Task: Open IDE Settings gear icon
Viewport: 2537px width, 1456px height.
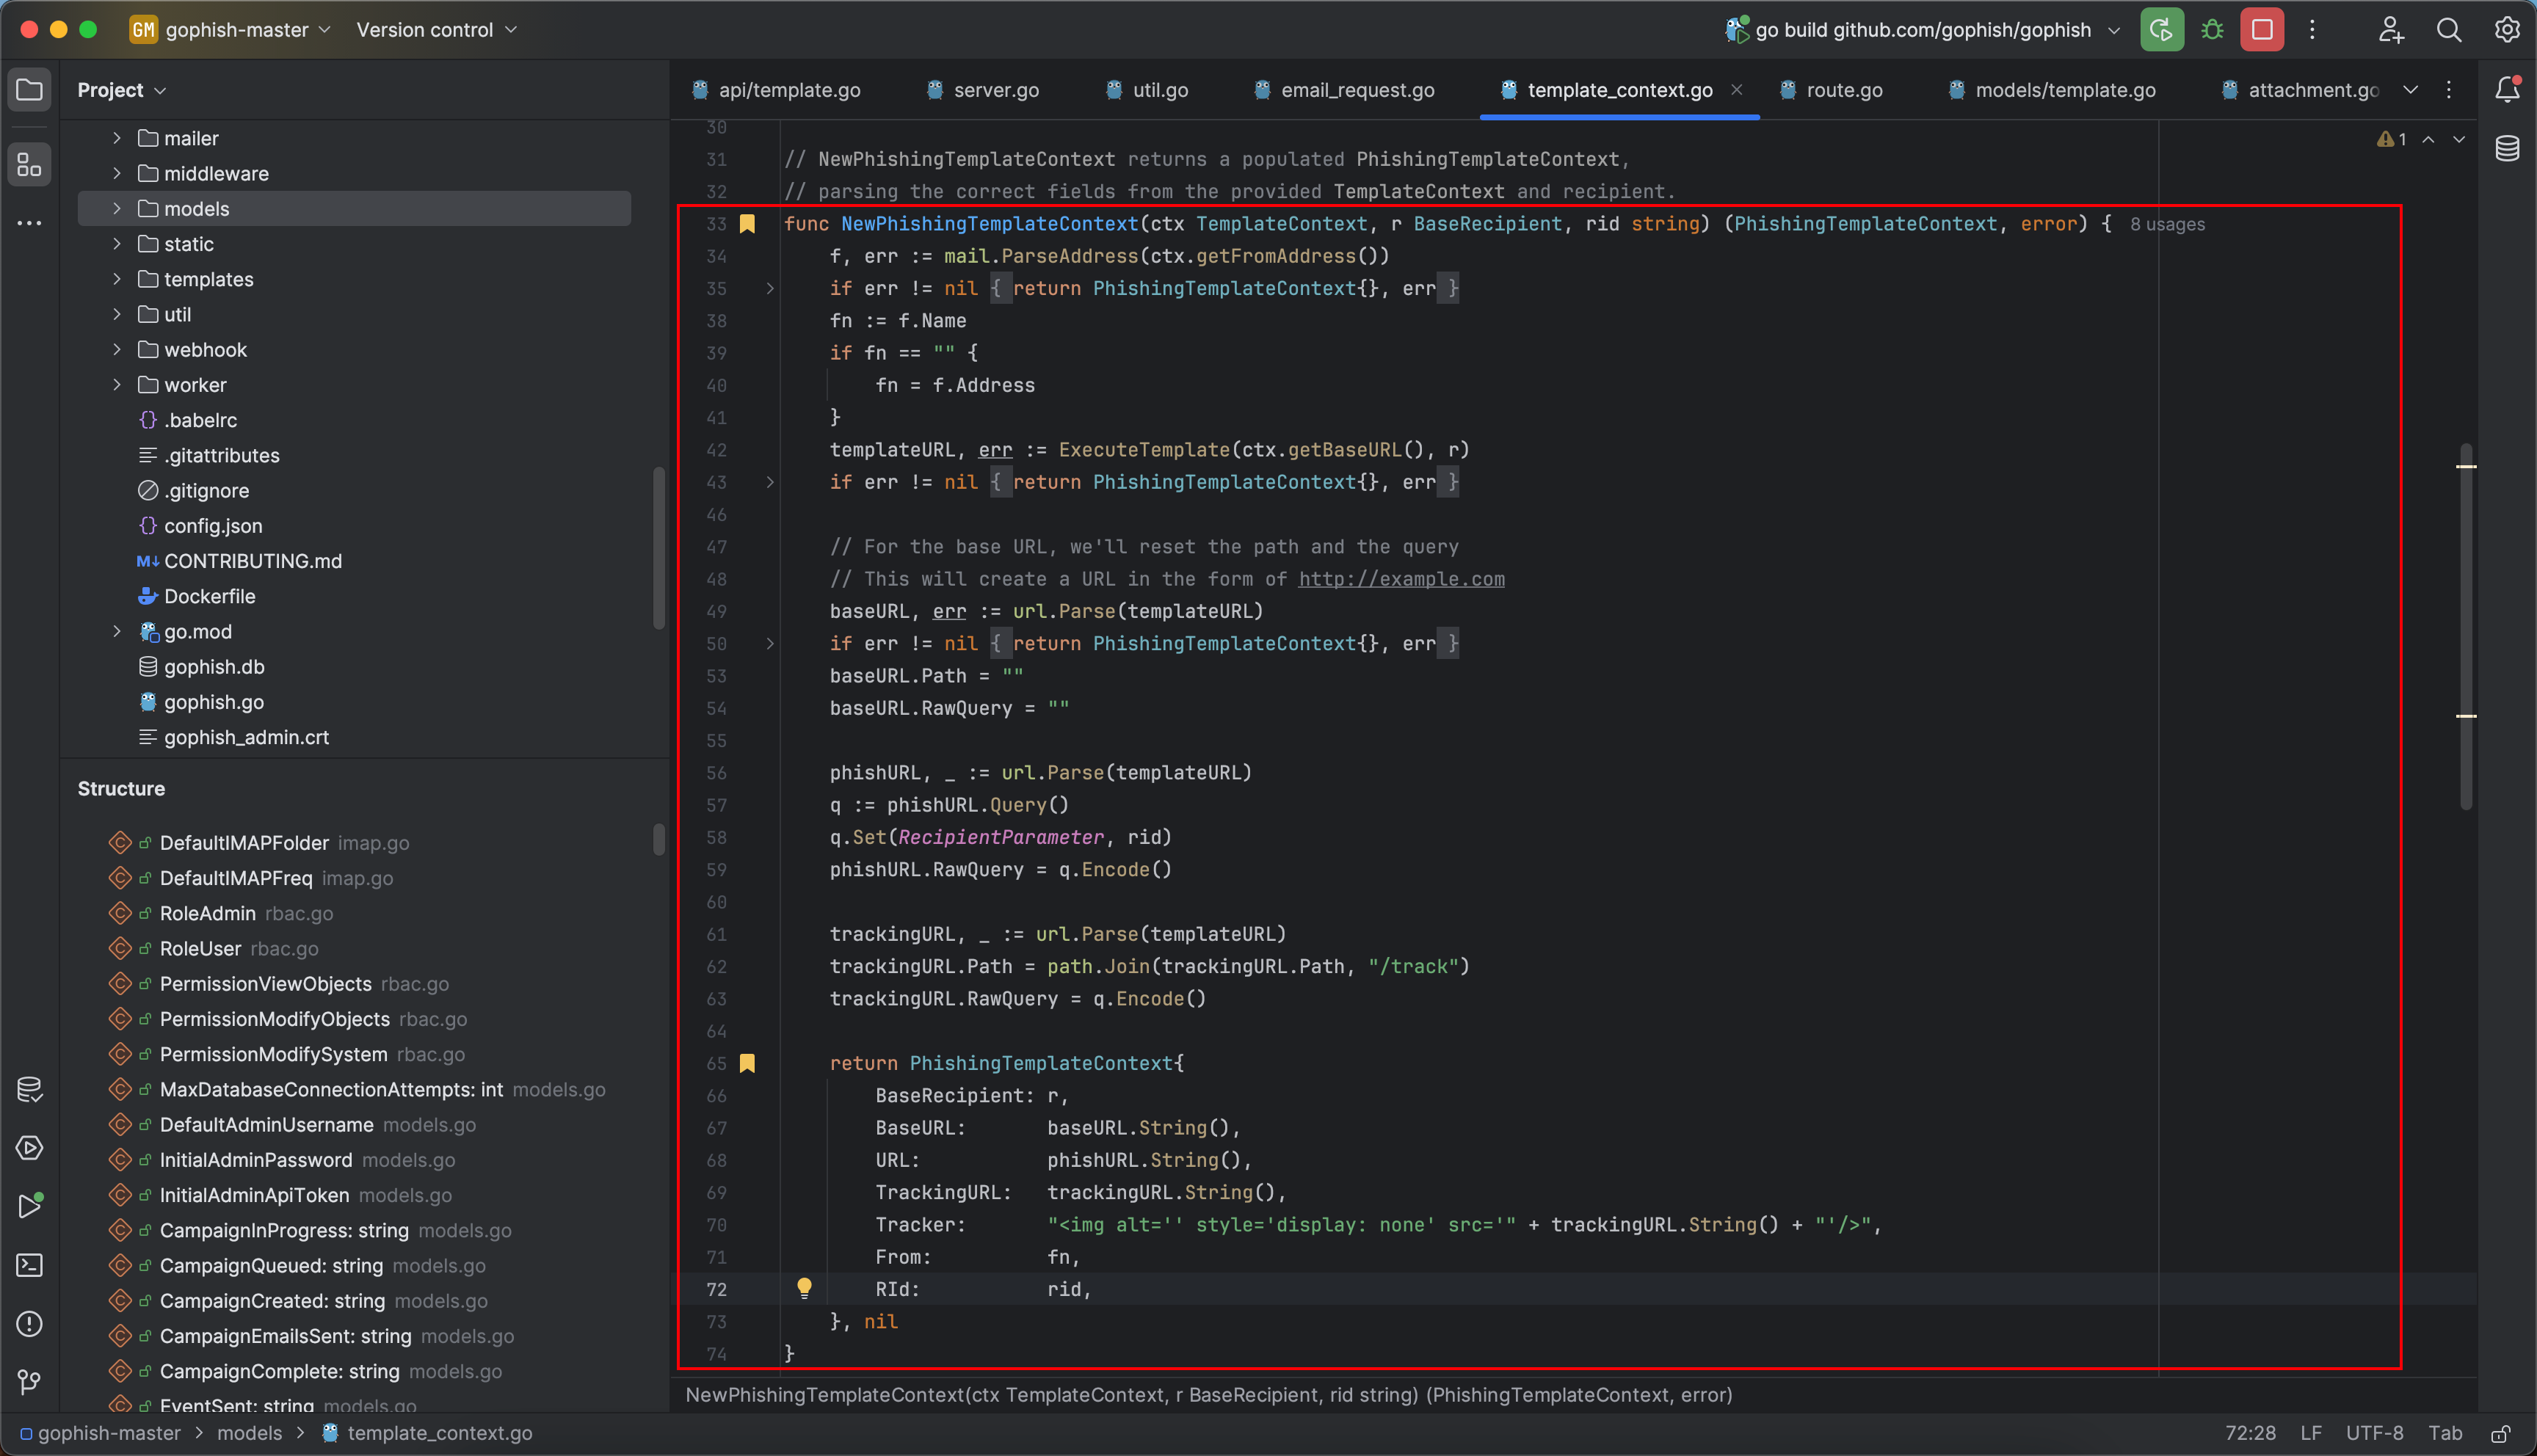Action: point(2506,30)
